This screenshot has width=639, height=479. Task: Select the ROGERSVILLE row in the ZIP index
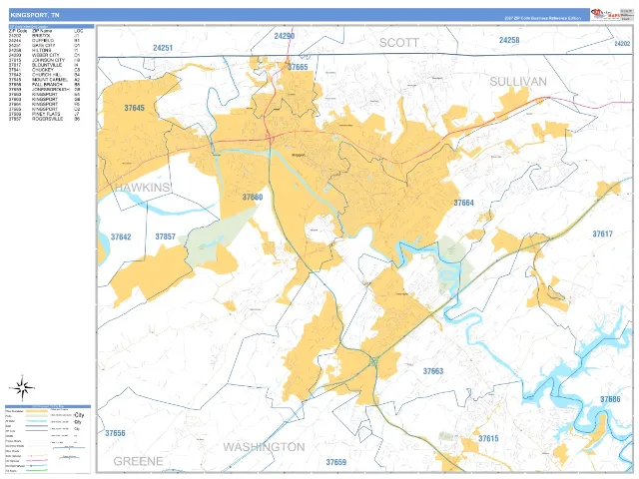pyautogui.click(x=44, y=119)
